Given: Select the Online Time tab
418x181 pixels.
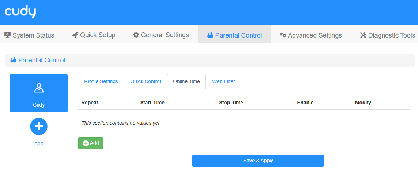Looking at the screenshot, I should coord(186,81).
